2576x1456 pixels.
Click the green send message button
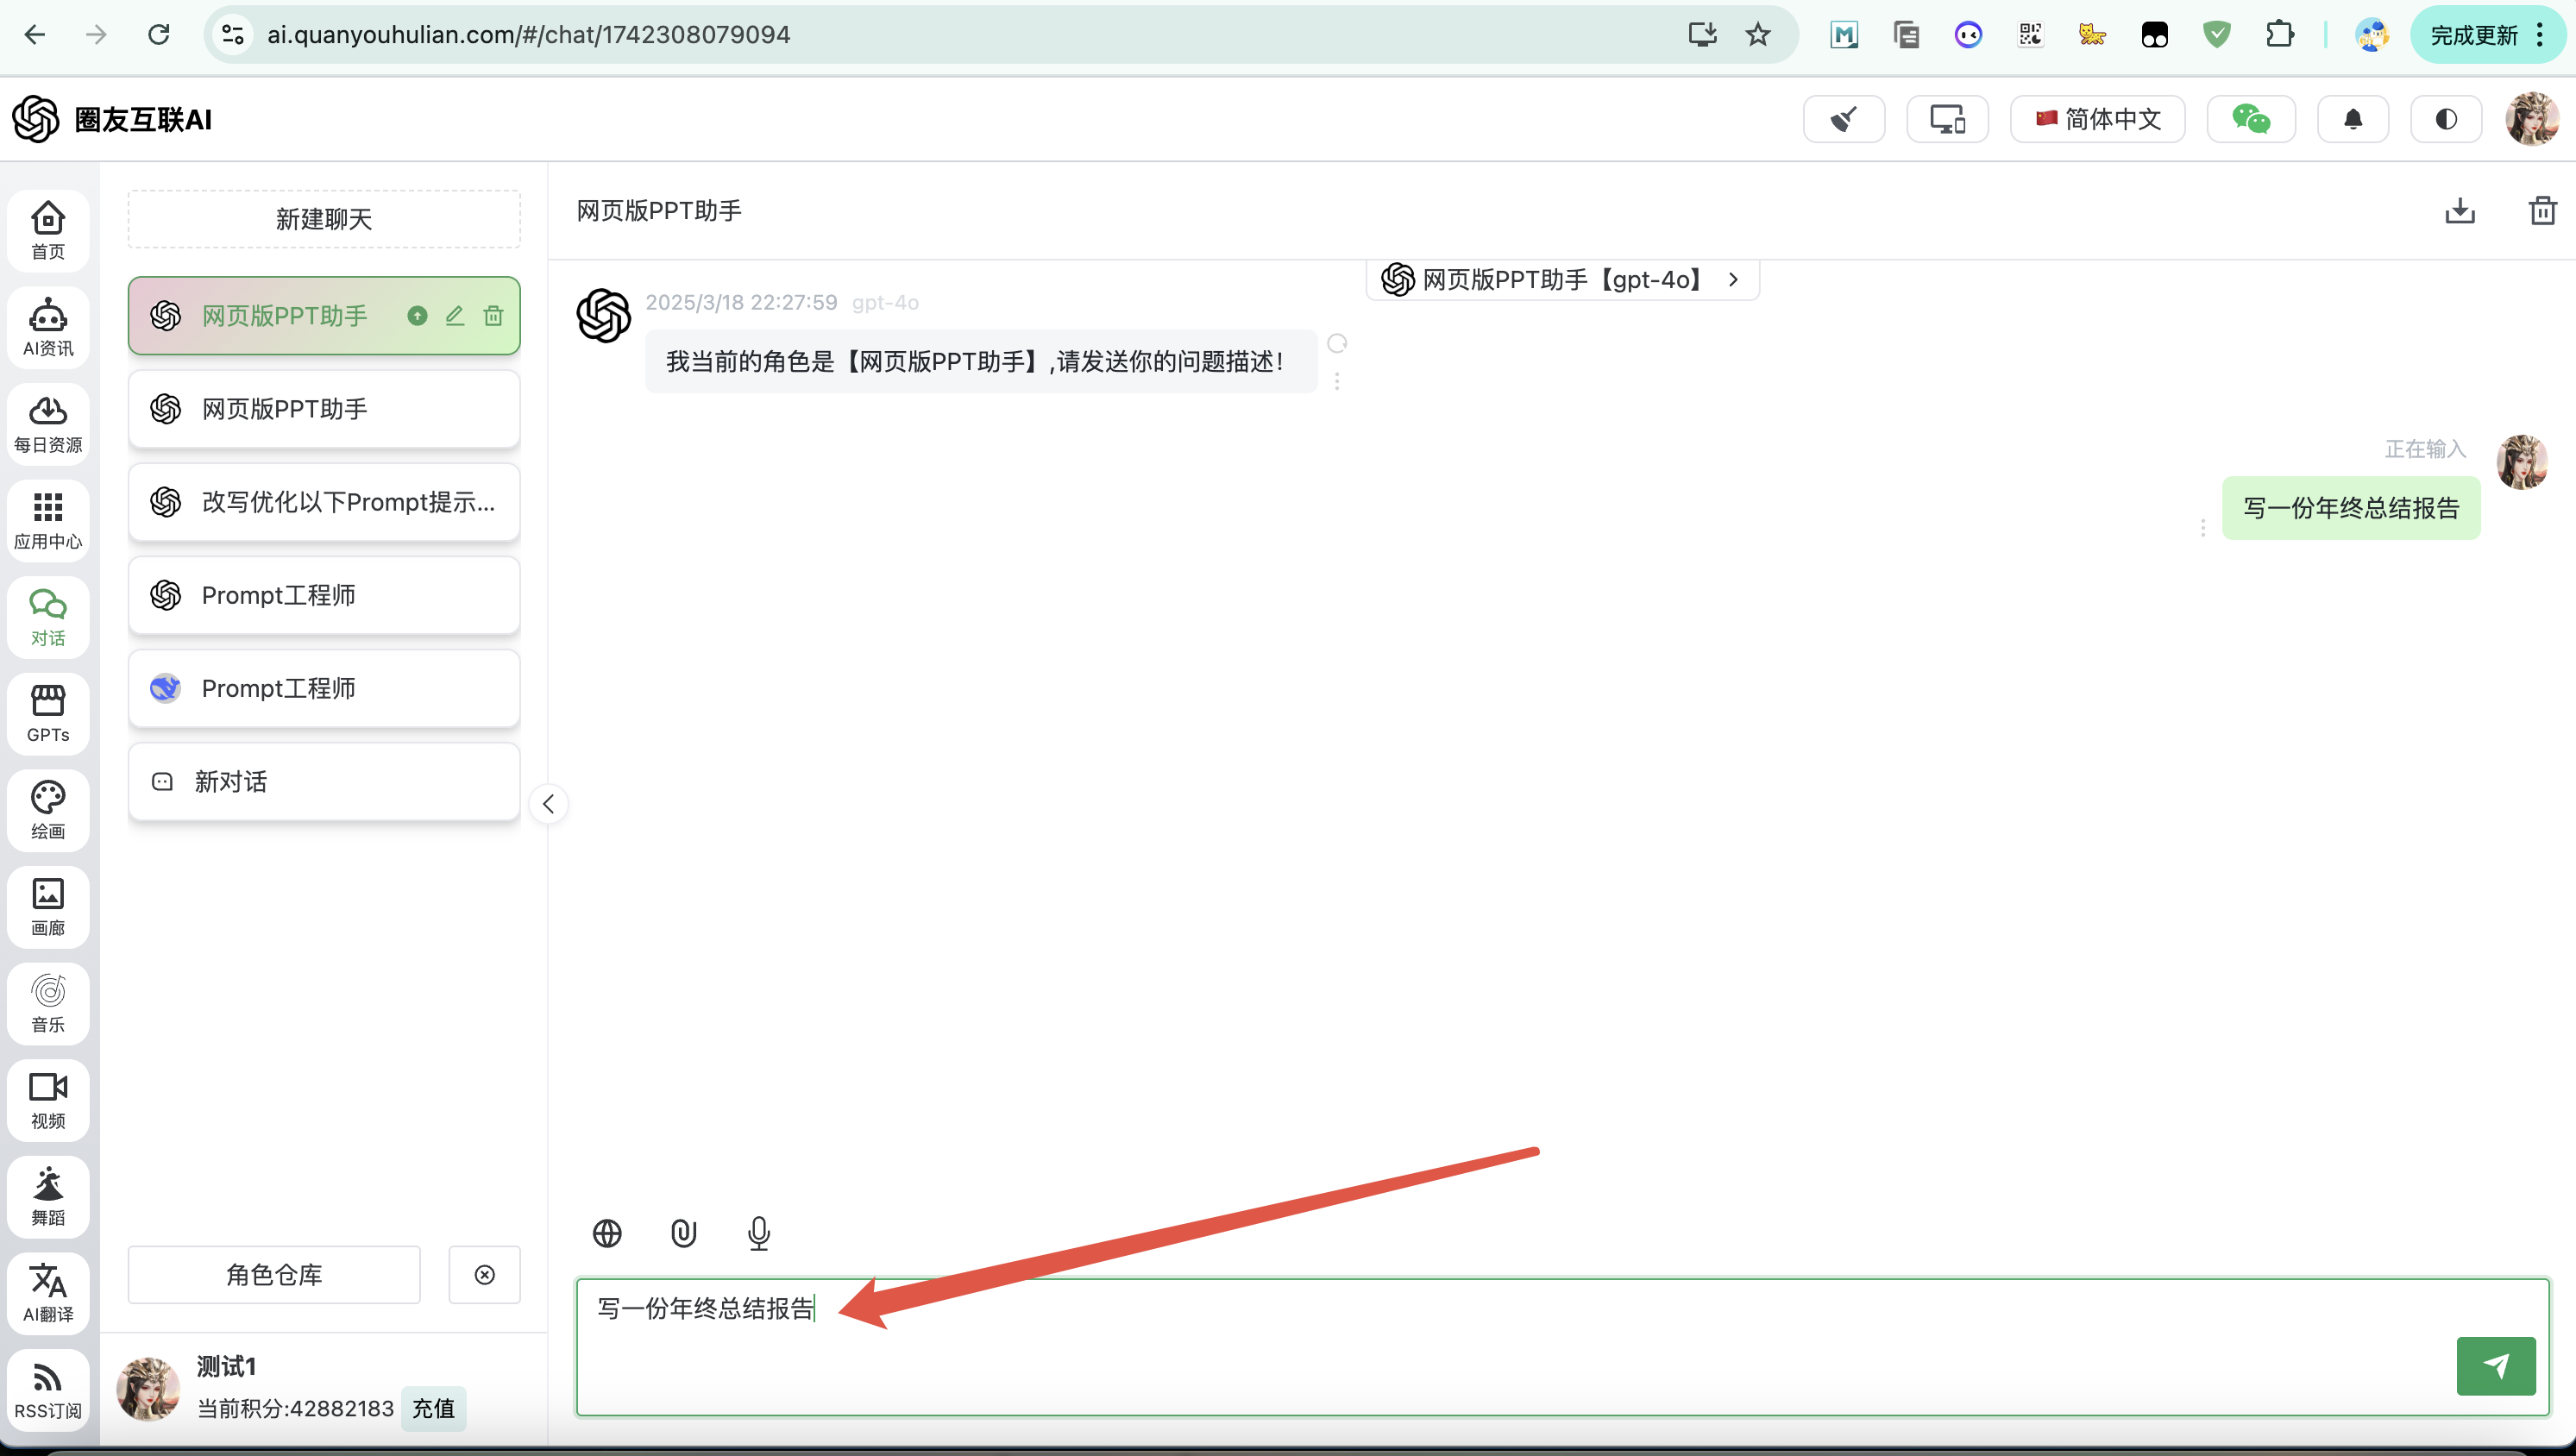pyautogui.click(x=2495, y=1365)
